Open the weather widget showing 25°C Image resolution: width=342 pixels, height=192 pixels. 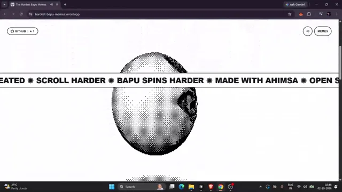pos(15,187)
